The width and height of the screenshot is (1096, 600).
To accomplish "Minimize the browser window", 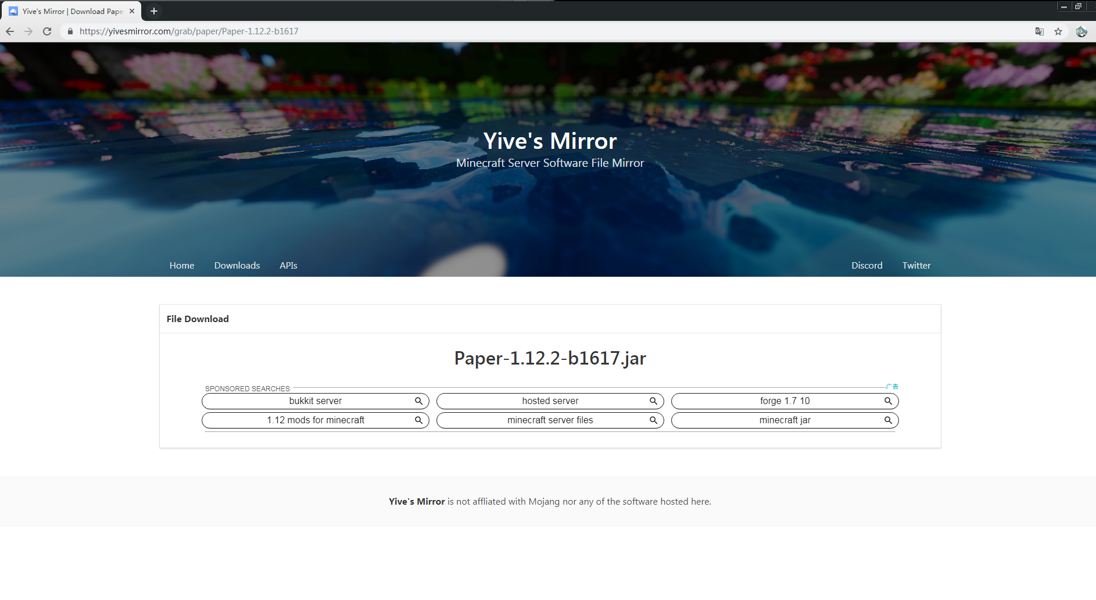I will (1063, 6).
